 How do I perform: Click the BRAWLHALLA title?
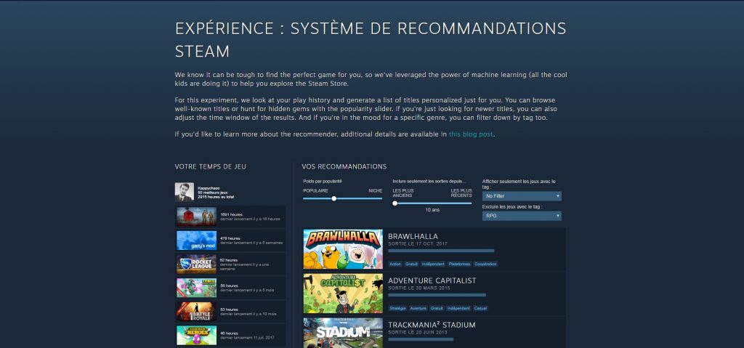pyautogui.click(x=413, y=236)
